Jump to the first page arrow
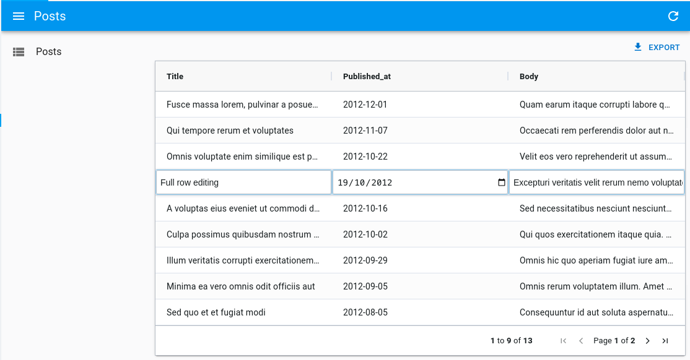Image resolution: width=690 pixels, height=360 pixels. coord(563,341)
